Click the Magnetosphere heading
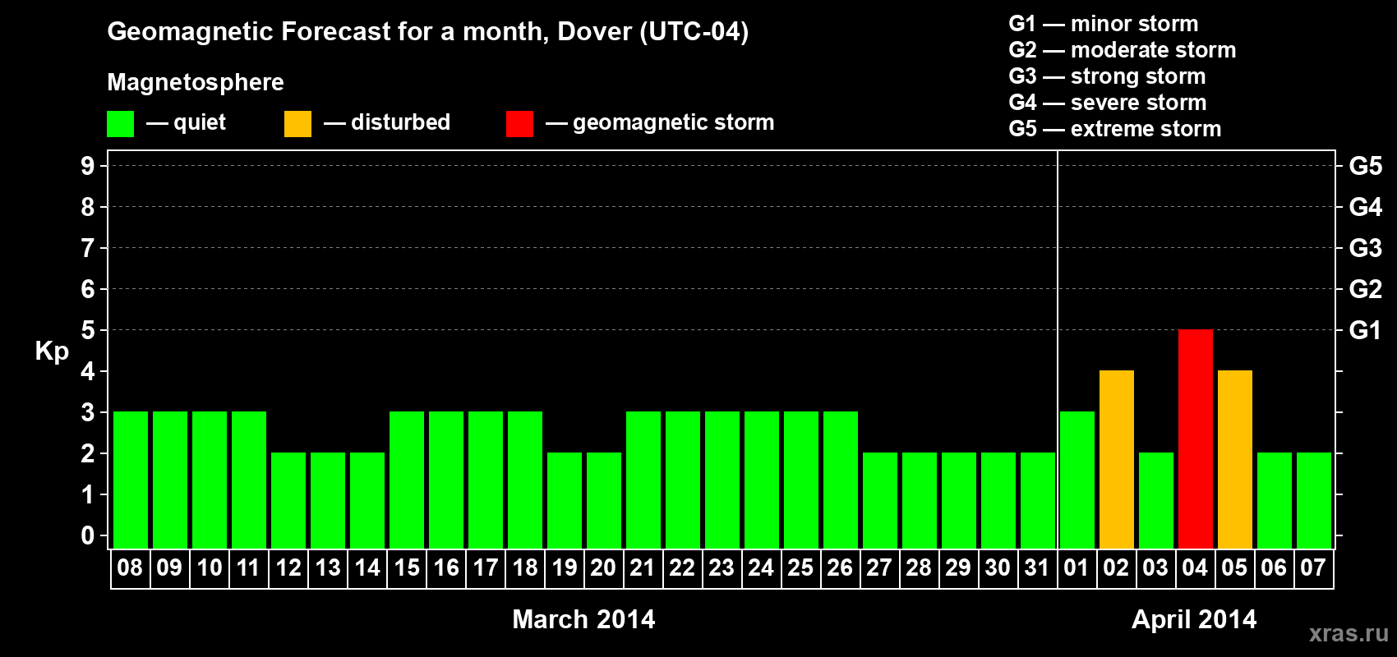This screenshot has width=1397, height=657. [x=196, y=83]
